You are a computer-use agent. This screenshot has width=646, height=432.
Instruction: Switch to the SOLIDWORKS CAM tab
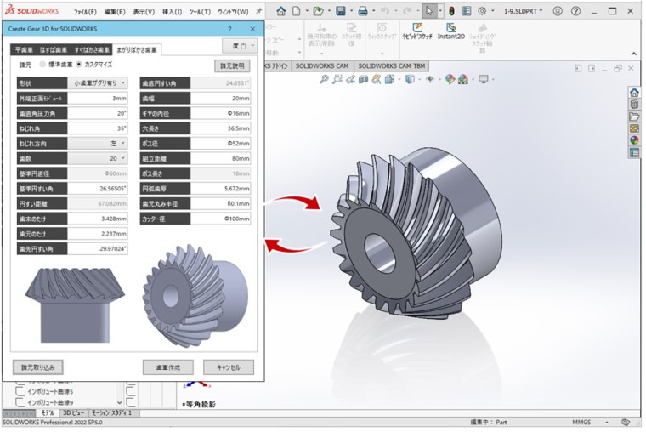322,66
